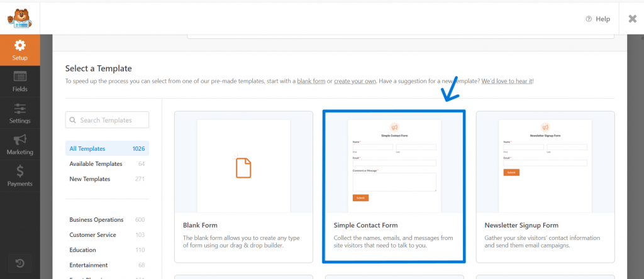
Task: Select the Simple Contact Form preview thumbnail
Action: [394, 166]
